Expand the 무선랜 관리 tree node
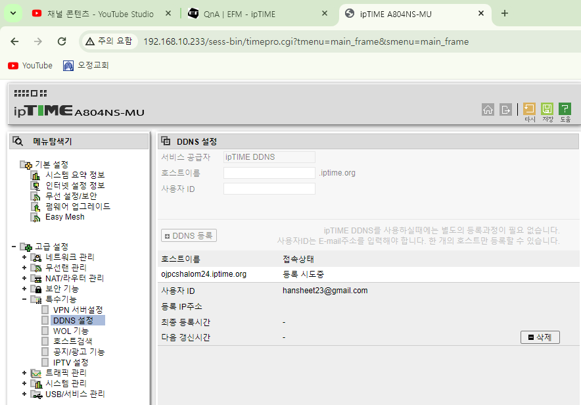The height and width of the screenshot is (405, 581). (x=24, y=268)
